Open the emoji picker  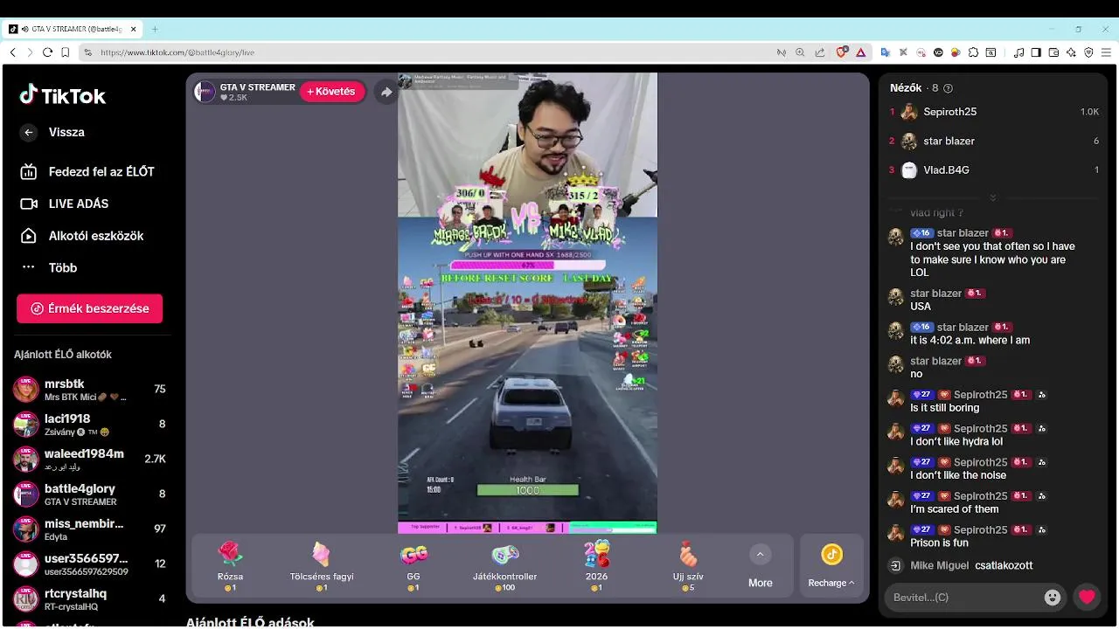tap(1053, 598)
